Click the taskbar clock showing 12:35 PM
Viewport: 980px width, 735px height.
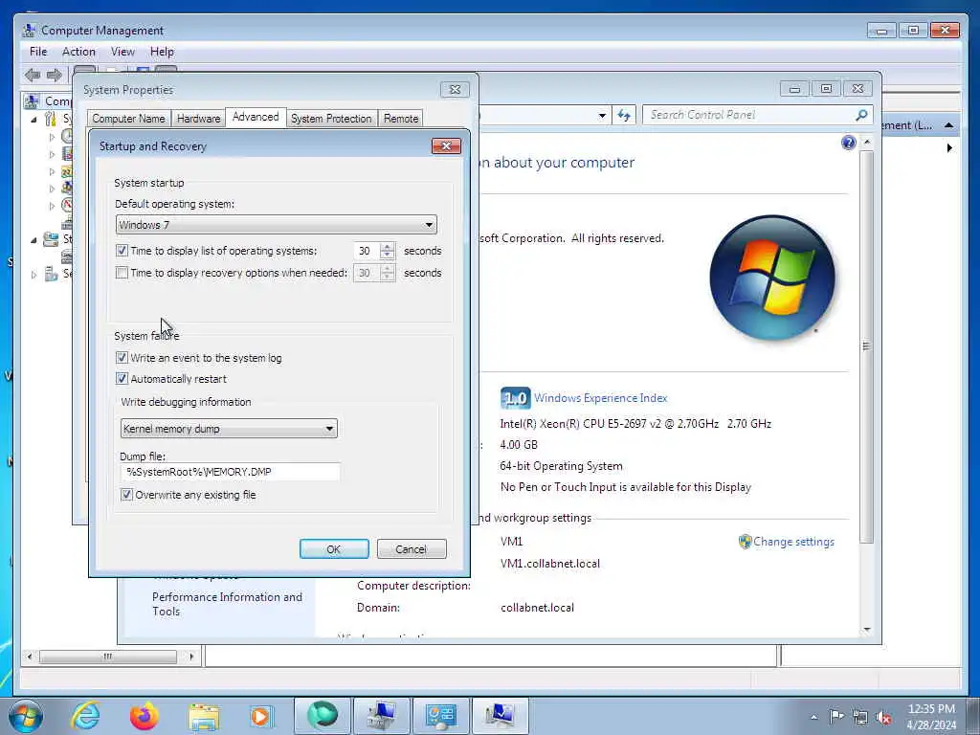pos(931,716)
